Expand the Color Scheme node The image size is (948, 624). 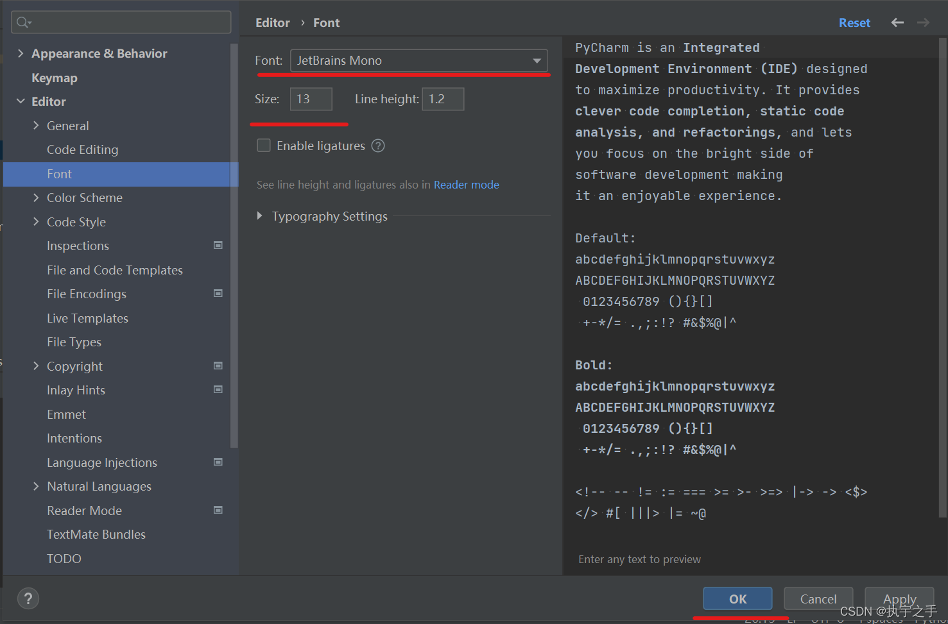point(36,198)
